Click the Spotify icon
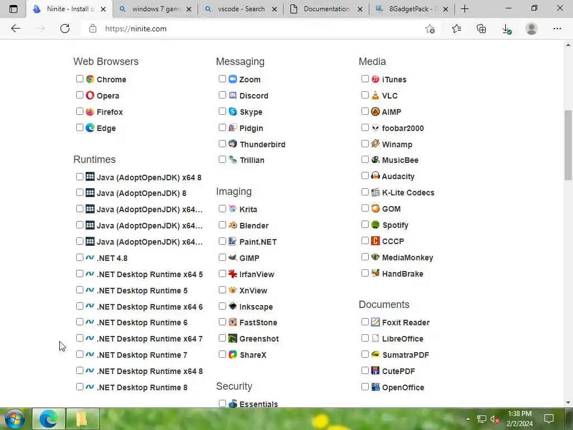 click(375, 225)
